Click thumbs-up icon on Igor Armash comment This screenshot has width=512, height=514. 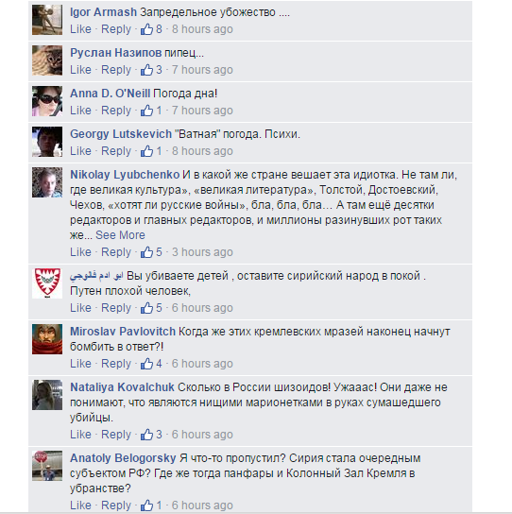pos(146,29)
